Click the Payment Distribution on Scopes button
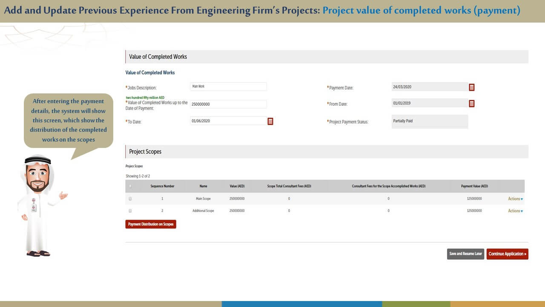Viewport: 545px width, 307px height. tap(151, 224)
